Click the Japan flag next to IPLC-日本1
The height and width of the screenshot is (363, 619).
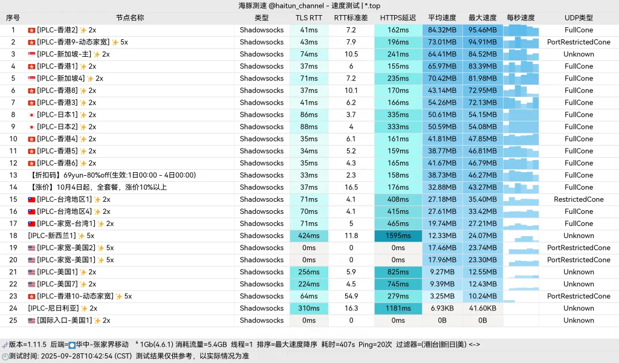[x=31, y=115]
